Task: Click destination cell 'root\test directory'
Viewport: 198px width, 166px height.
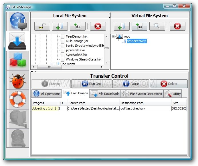Action: click(x=145, y=108)
